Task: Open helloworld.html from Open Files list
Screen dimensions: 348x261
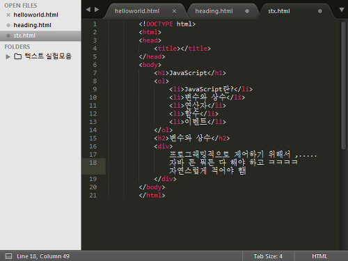Action: coord(35,15)
